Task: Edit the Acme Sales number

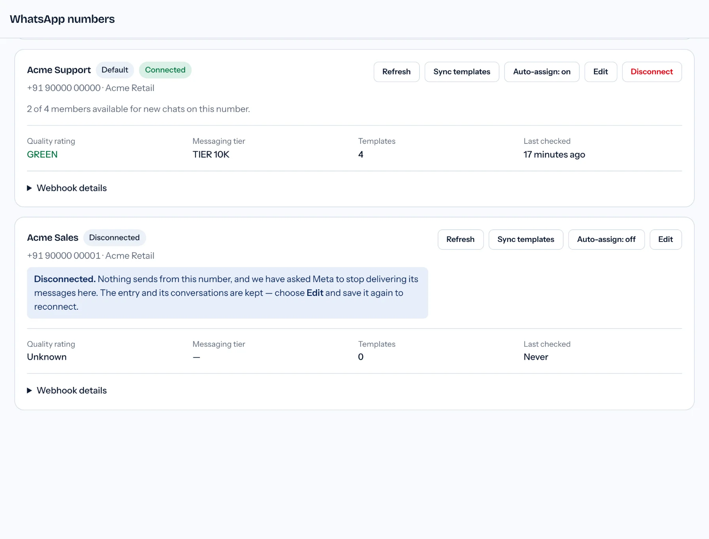Action: click(x=666, y=240)
